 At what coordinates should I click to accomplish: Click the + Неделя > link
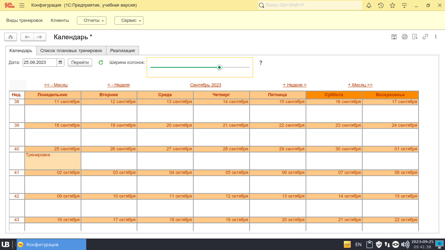click(x=294, y=85)
